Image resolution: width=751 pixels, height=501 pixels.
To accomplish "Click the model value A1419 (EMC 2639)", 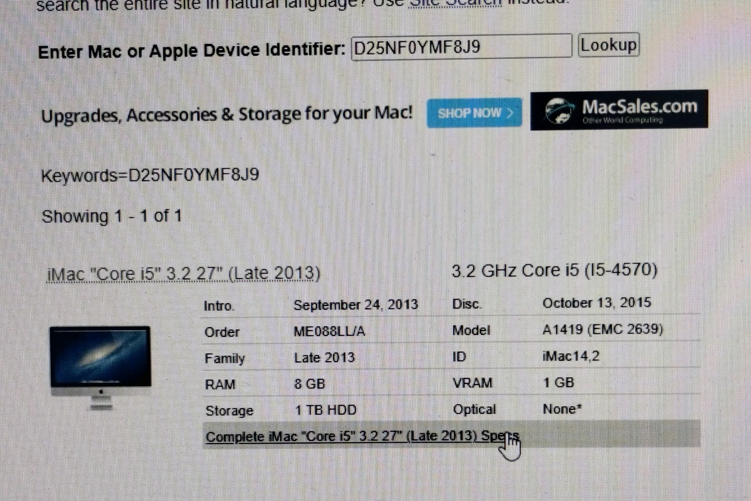I will 603,329.
